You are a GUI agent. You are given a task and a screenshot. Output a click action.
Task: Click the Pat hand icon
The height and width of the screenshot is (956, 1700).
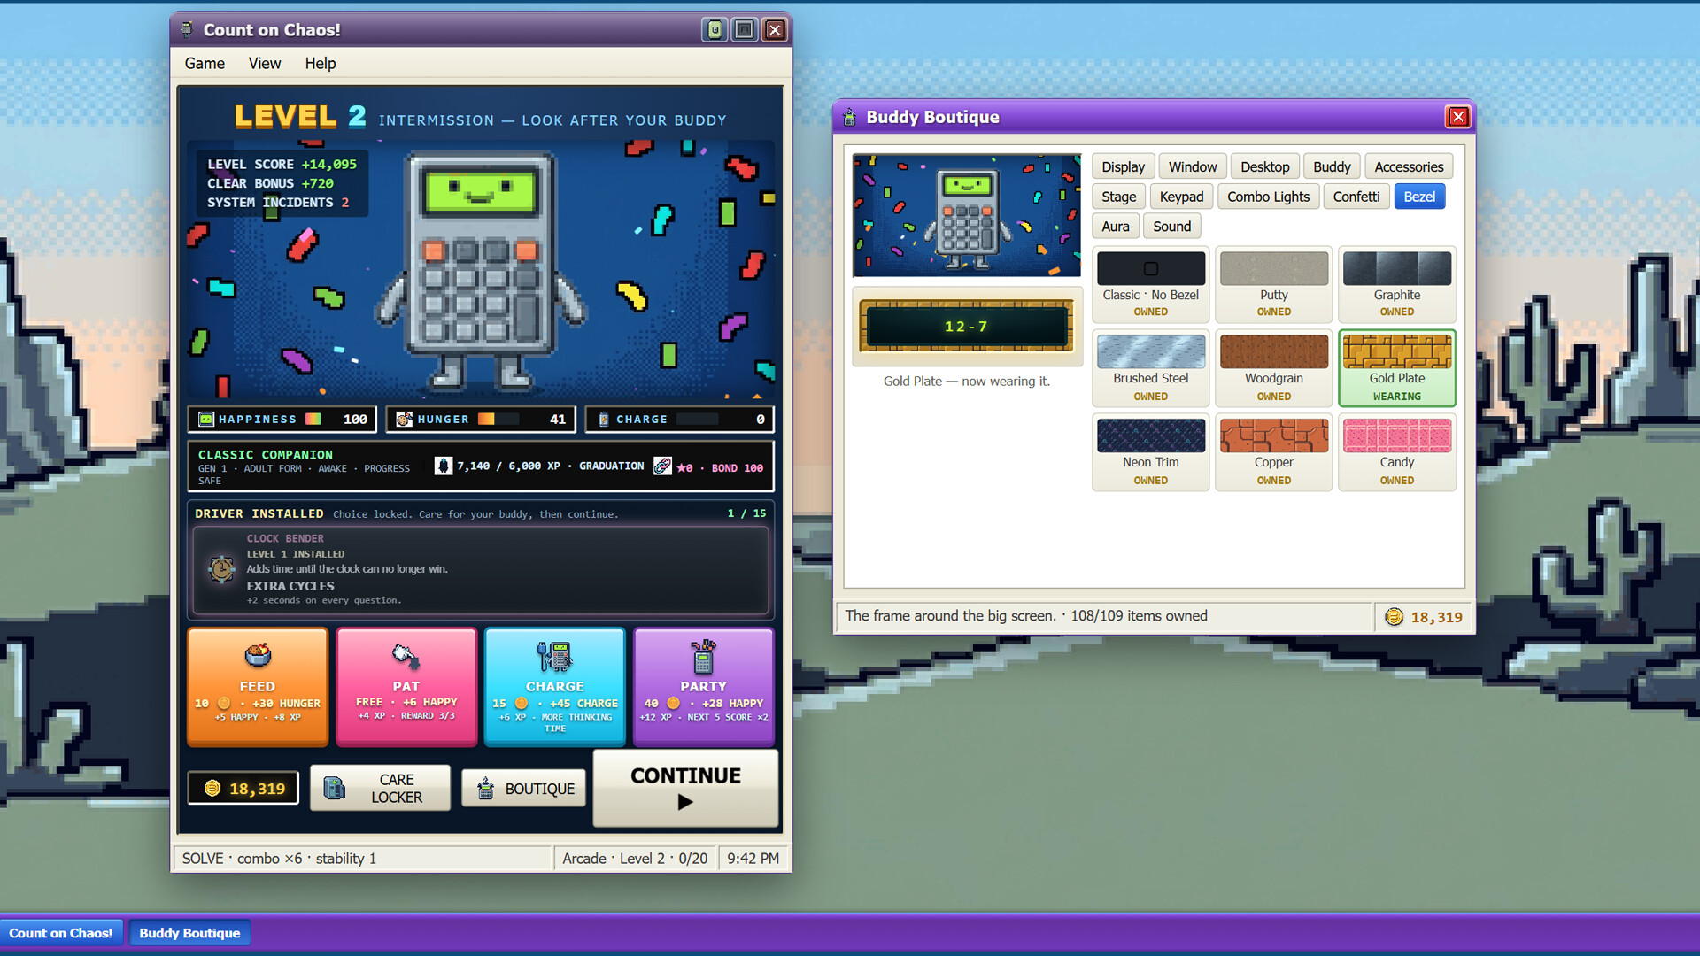point(406,656)
